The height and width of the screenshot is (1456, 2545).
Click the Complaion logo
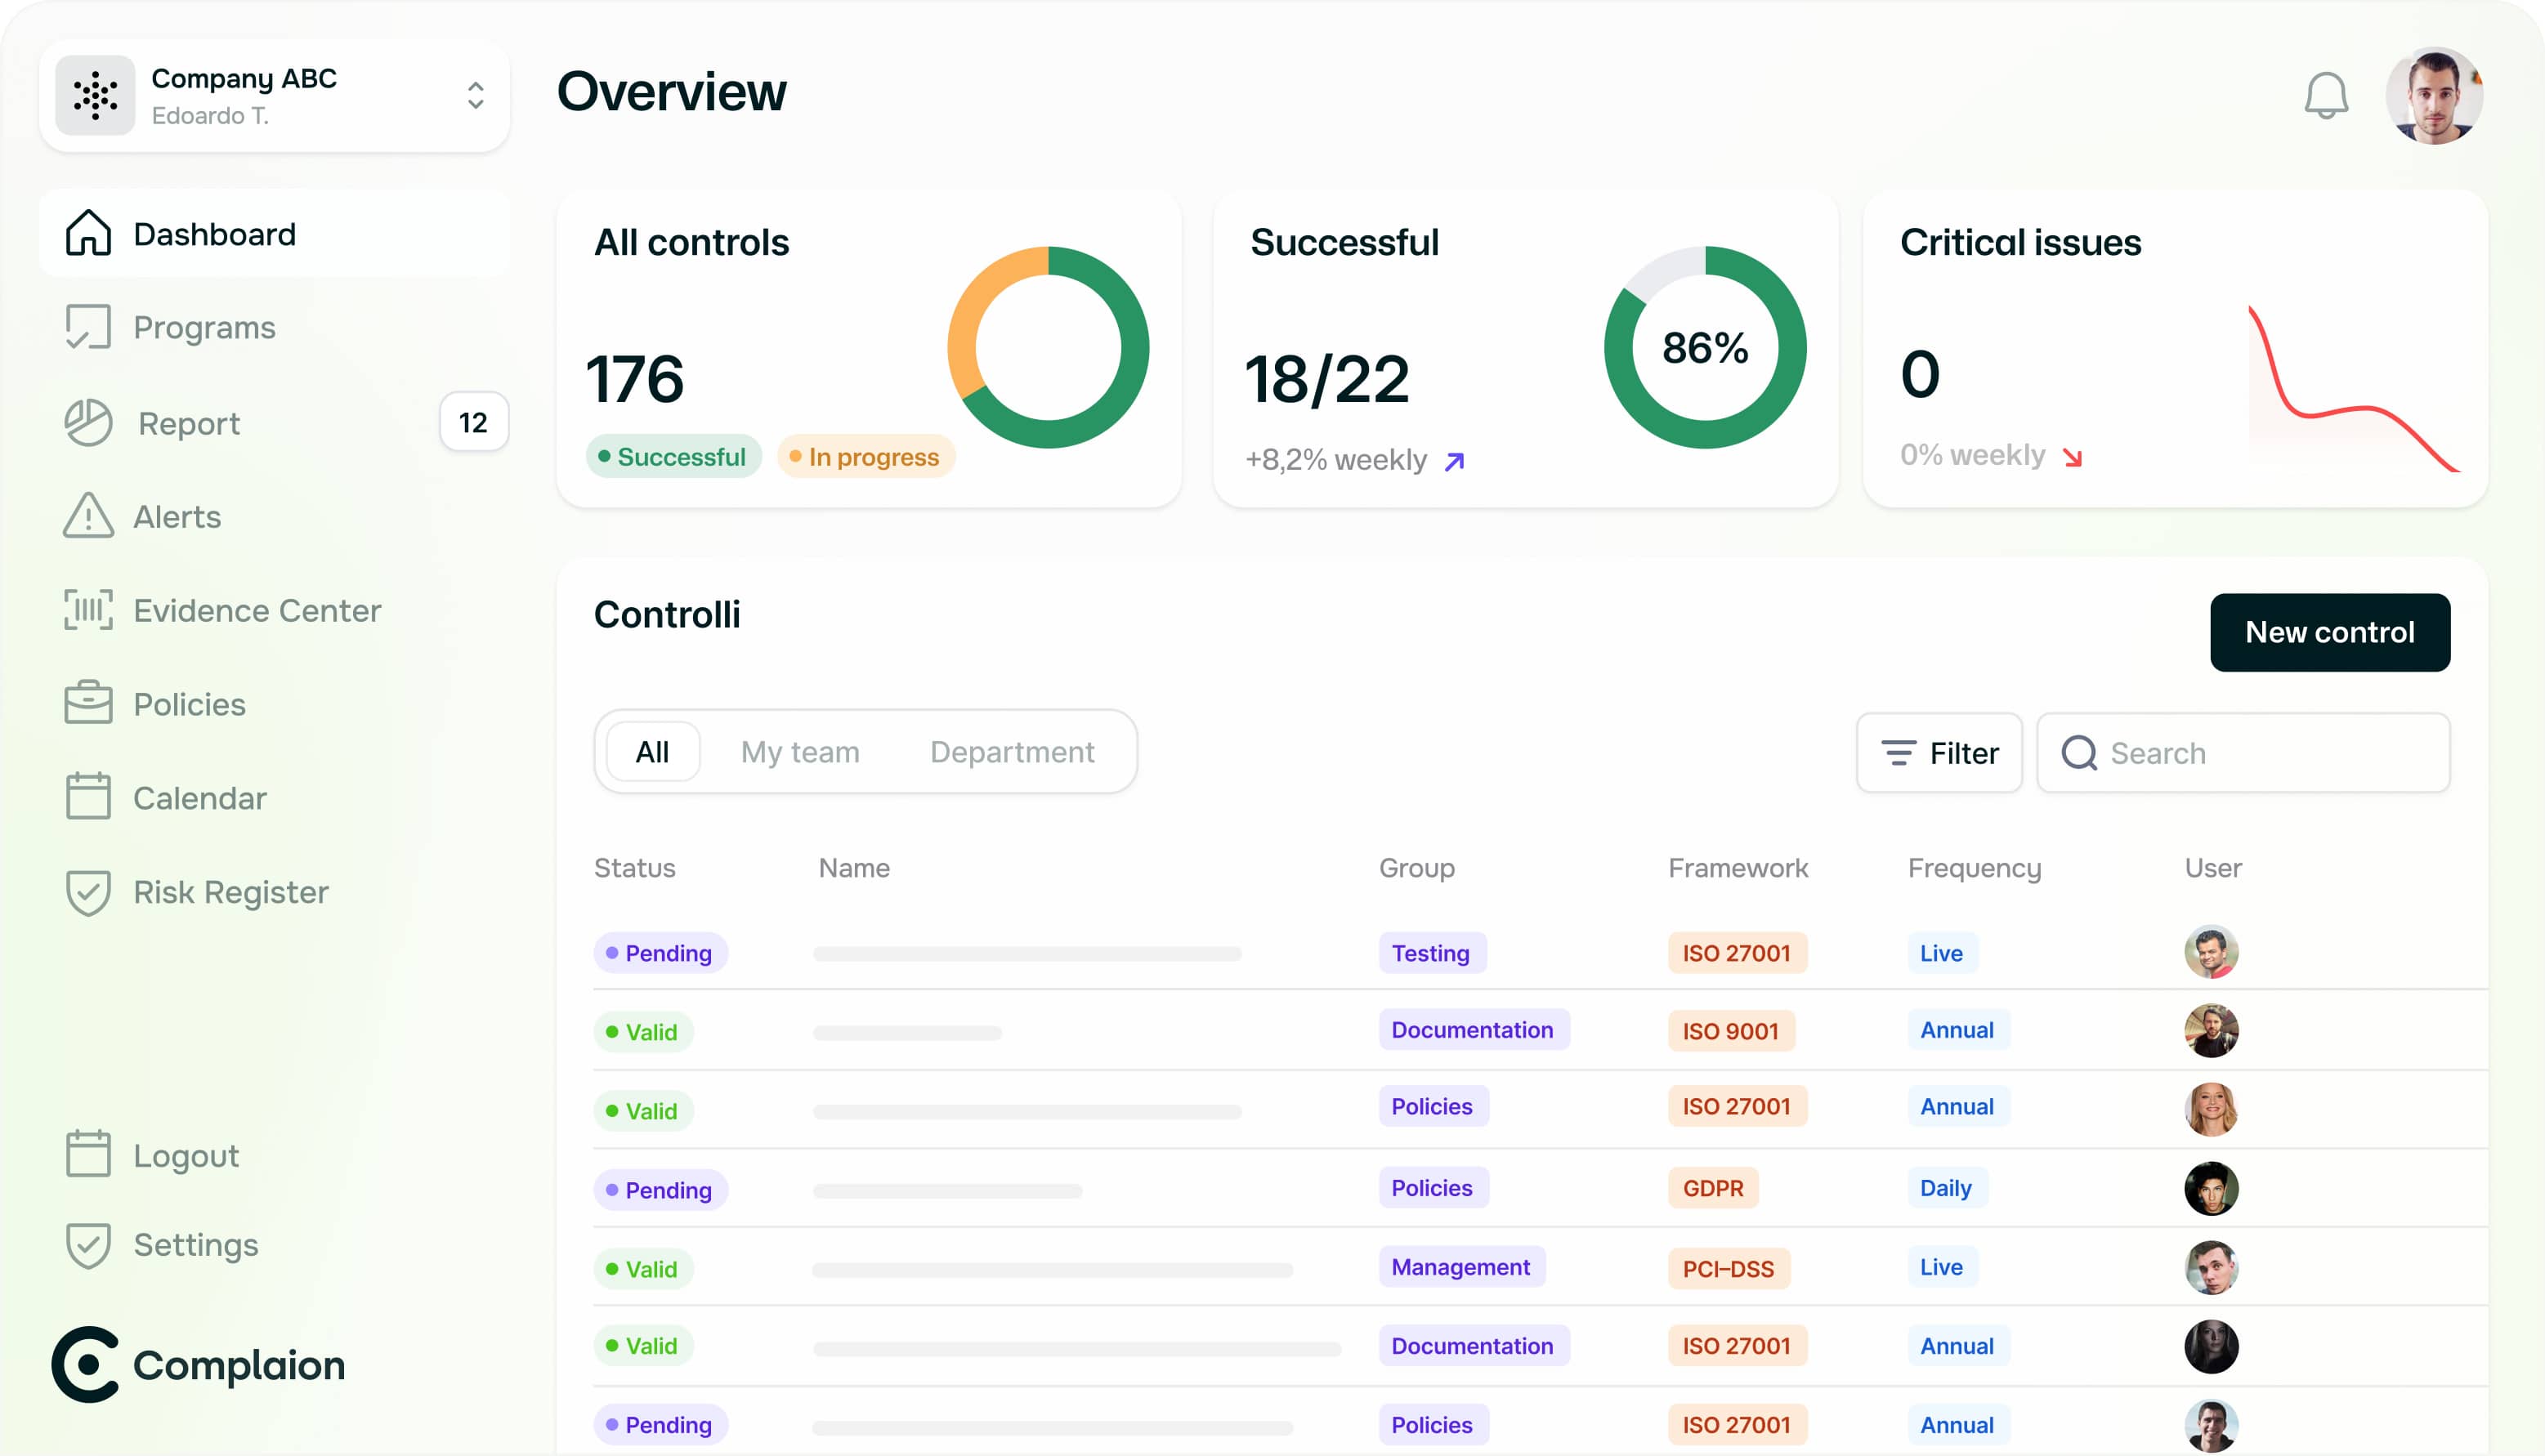click(x=198, y=1364)
